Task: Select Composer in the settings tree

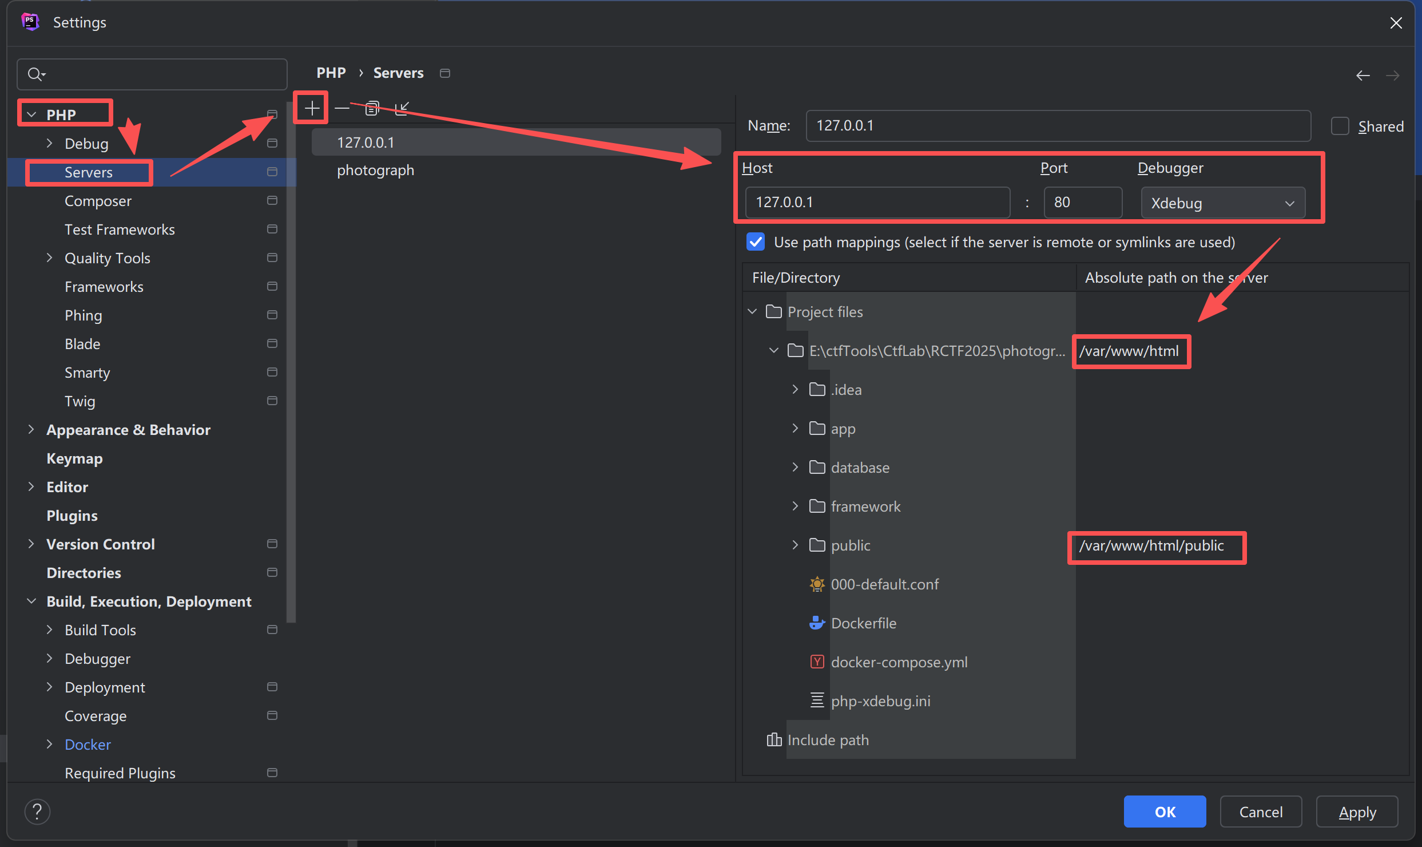Action: pos(98,201)
